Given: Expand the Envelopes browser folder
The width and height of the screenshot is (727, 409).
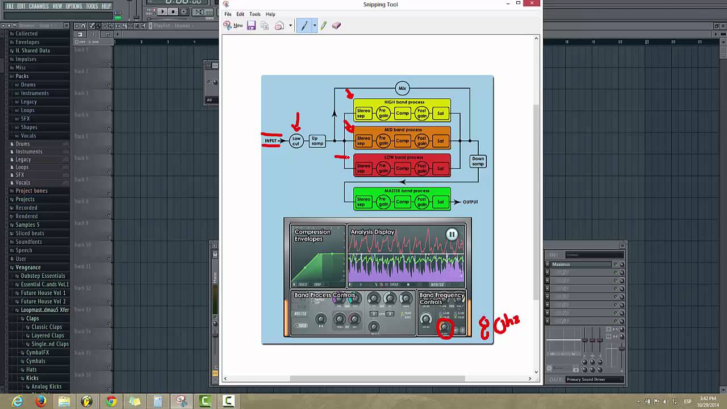Looking at the screenshot, I should tap(27, 42).
